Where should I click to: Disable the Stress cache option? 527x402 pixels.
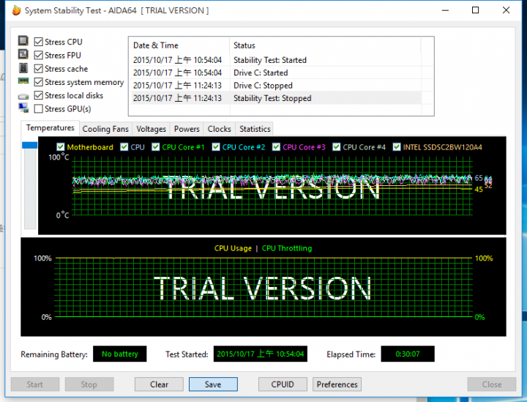point(39,69)
